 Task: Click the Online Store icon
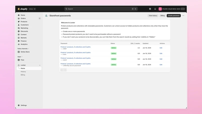click(x=19, y=52)
